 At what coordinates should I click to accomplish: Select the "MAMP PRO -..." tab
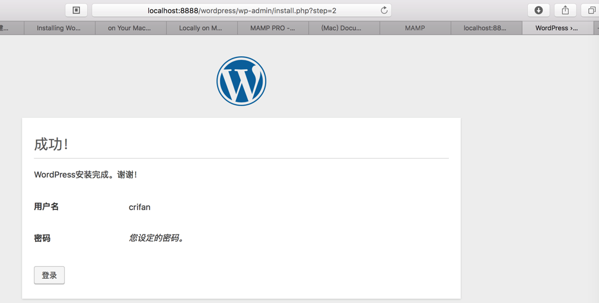coord(273,28)
